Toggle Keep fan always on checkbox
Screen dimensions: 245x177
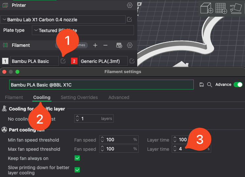pyautogui.click(x=77, y=158)
